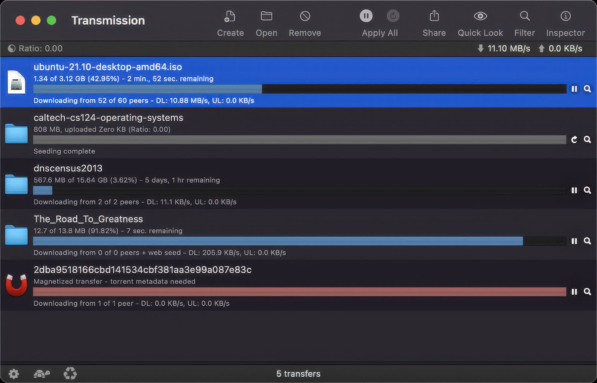This screenshot has height=383, width=597.
Task: Toggle Quick Look eye icon
Action: coord(480,16)
